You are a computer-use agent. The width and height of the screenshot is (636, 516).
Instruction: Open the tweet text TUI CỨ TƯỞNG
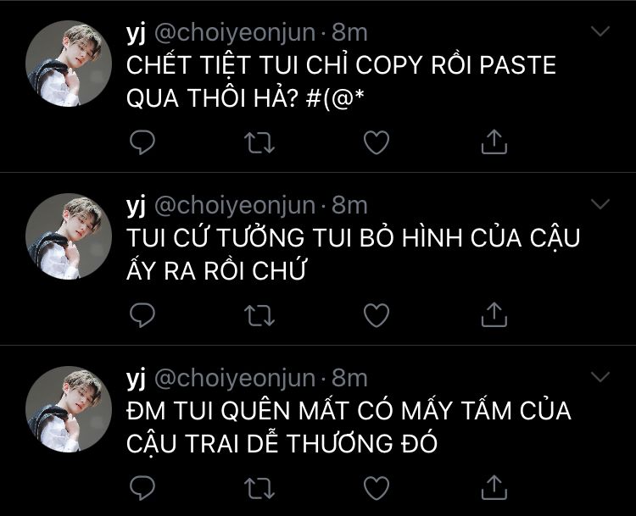click(354, 253)
